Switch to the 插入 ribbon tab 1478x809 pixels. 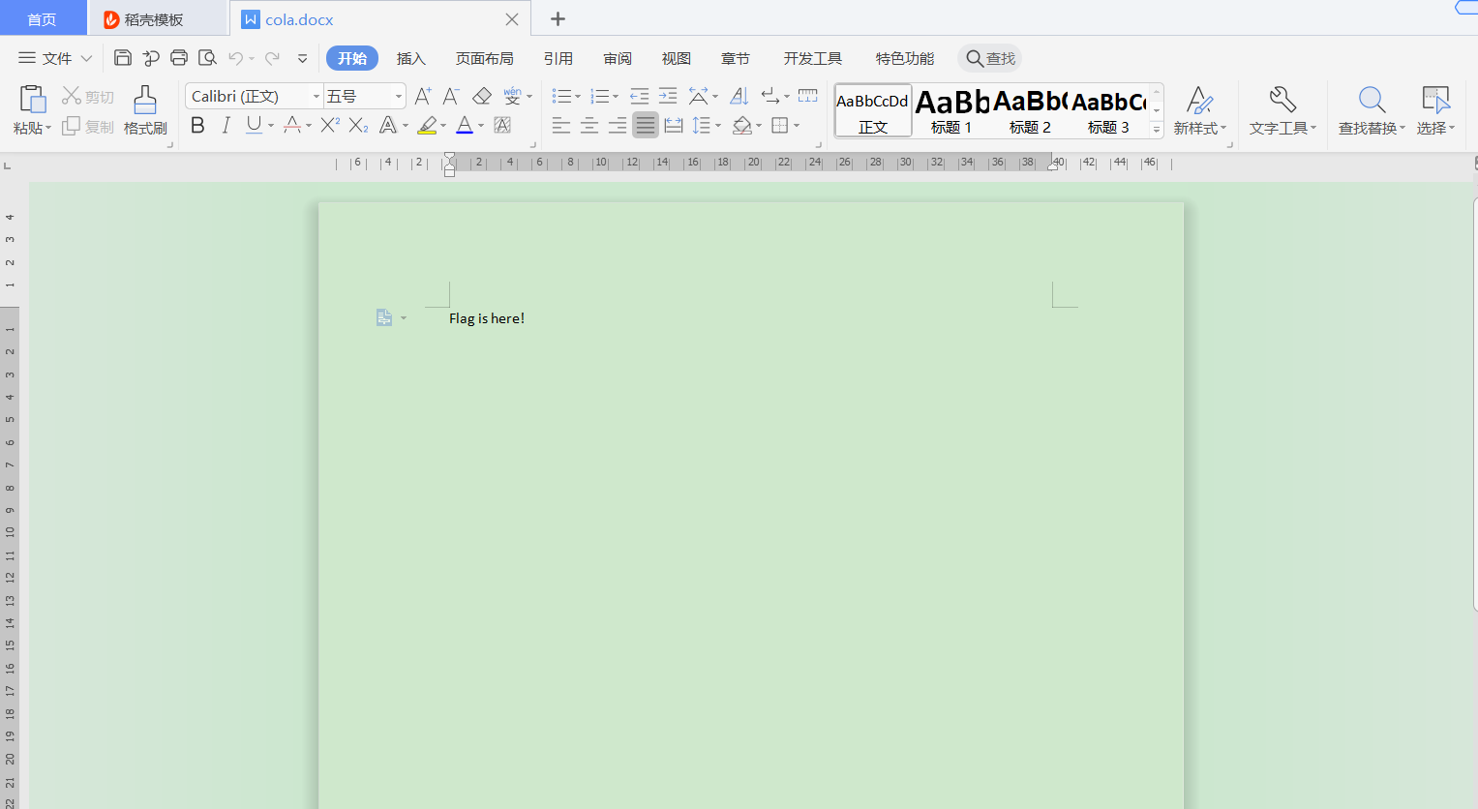[411, 58]
